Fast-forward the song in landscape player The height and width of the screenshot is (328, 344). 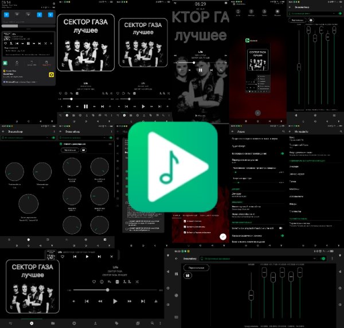tap(130, 301)
